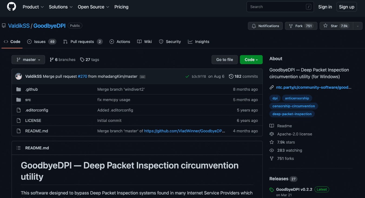View the 182 commits history

coord(243,77)
